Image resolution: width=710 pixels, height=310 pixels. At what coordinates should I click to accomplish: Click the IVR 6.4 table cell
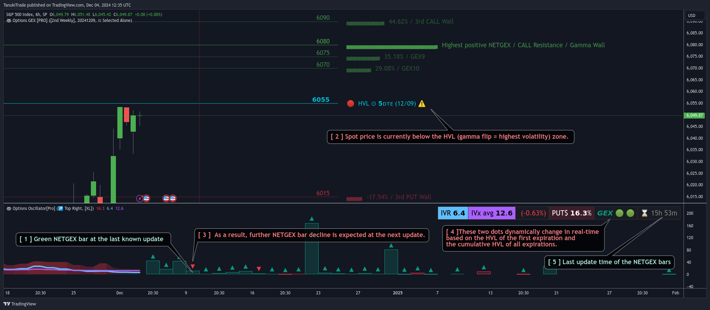point(453,213)
